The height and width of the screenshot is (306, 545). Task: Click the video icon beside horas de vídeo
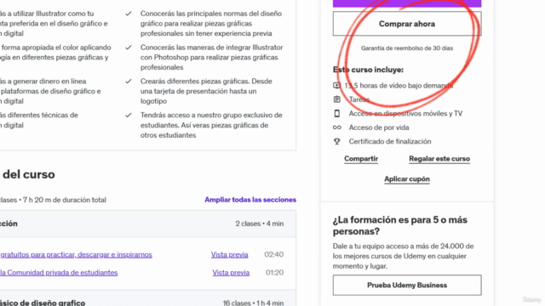[x=336, y=85]
